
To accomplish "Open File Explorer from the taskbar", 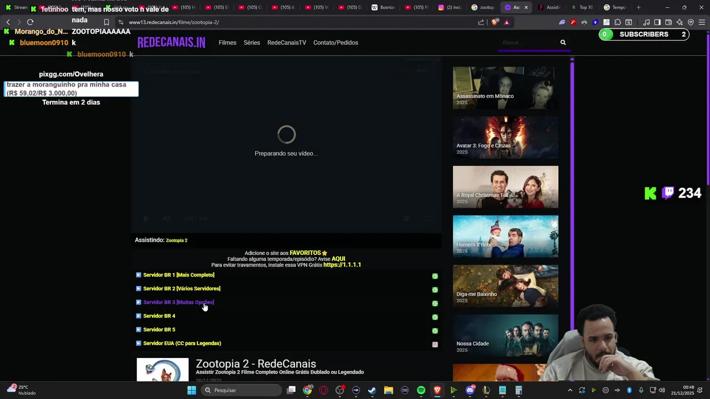I will coord(388,390).
